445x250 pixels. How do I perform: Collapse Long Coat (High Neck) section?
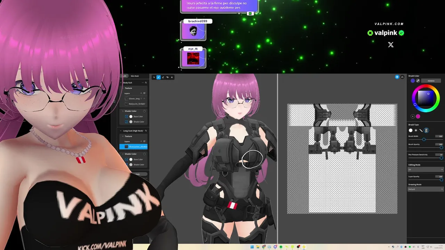[x=121, y=131]
